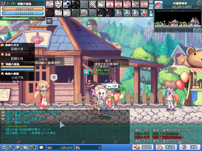Screen dimensions: 202x151
Task: Open the list panel icon in bottom bar
Action: coord(26,147)
